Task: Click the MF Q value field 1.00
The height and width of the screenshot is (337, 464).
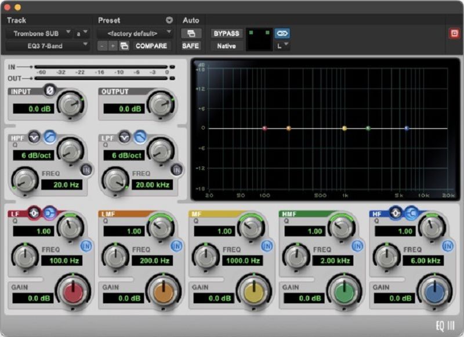Action: click(x=214, y=231)
